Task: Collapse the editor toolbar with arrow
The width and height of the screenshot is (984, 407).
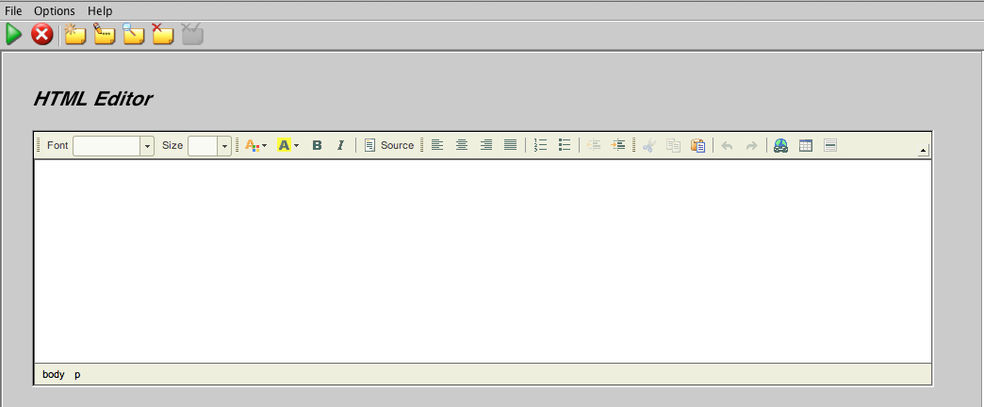Action: (923, 151)
